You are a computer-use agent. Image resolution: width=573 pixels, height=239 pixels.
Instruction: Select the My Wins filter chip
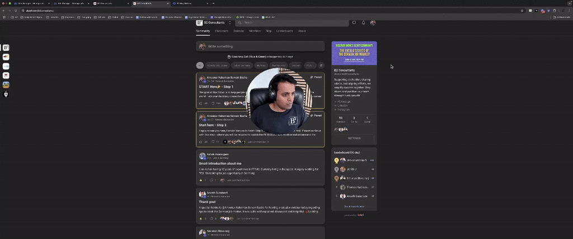261,65
